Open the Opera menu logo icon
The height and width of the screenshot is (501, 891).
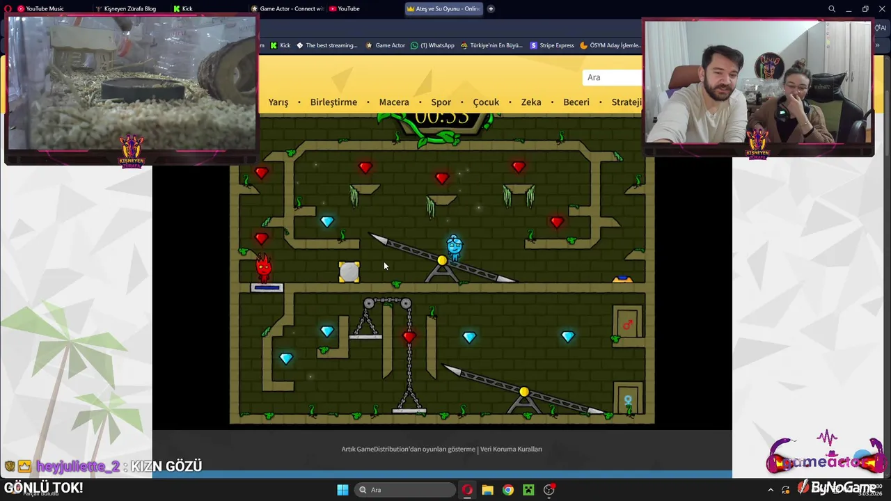click(8, 9)
